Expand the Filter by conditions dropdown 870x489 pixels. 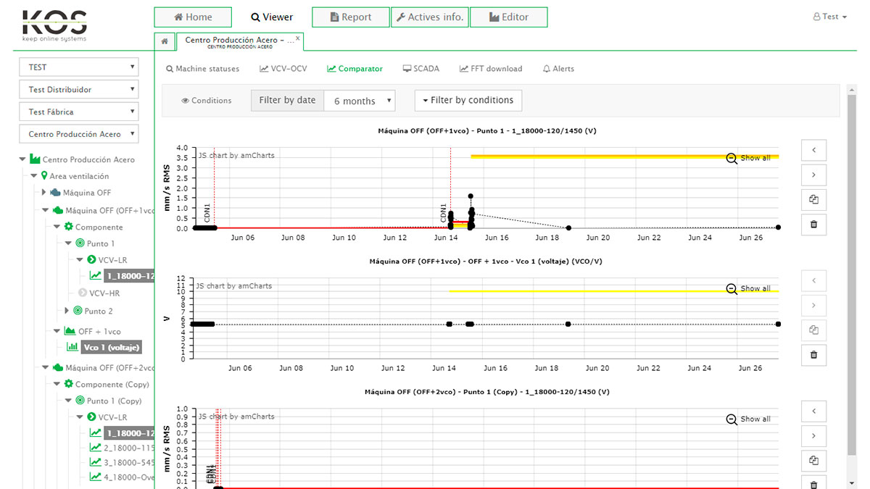click(x=468, y=101)
